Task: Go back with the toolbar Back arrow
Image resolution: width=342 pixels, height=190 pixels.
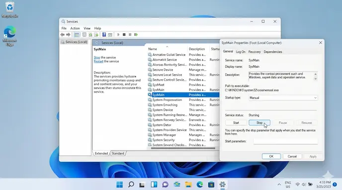Action: pyautogui.click(x=62, y=35)
